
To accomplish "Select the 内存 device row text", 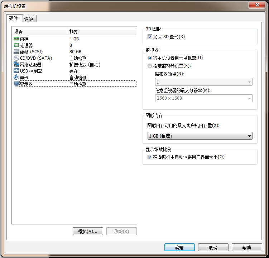I will point(24,39).
